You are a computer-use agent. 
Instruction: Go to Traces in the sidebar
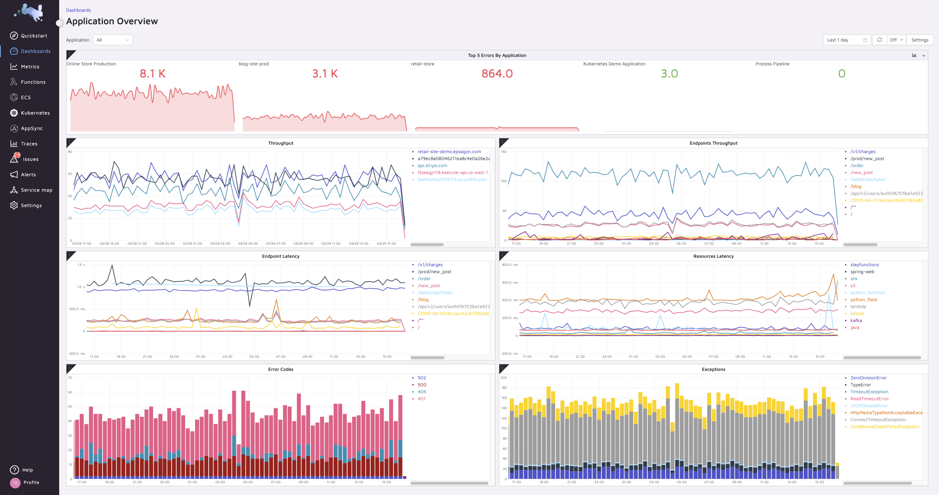(x=29, y=144)
